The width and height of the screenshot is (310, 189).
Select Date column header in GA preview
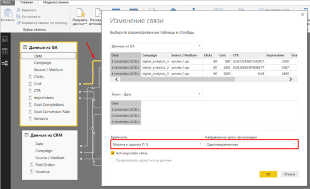[x=125, y=55]
